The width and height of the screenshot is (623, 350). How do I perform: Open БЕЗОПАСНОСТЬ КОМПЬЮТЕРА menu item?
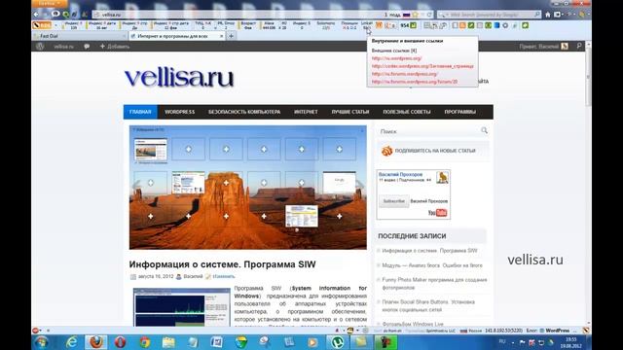(244, 112)
